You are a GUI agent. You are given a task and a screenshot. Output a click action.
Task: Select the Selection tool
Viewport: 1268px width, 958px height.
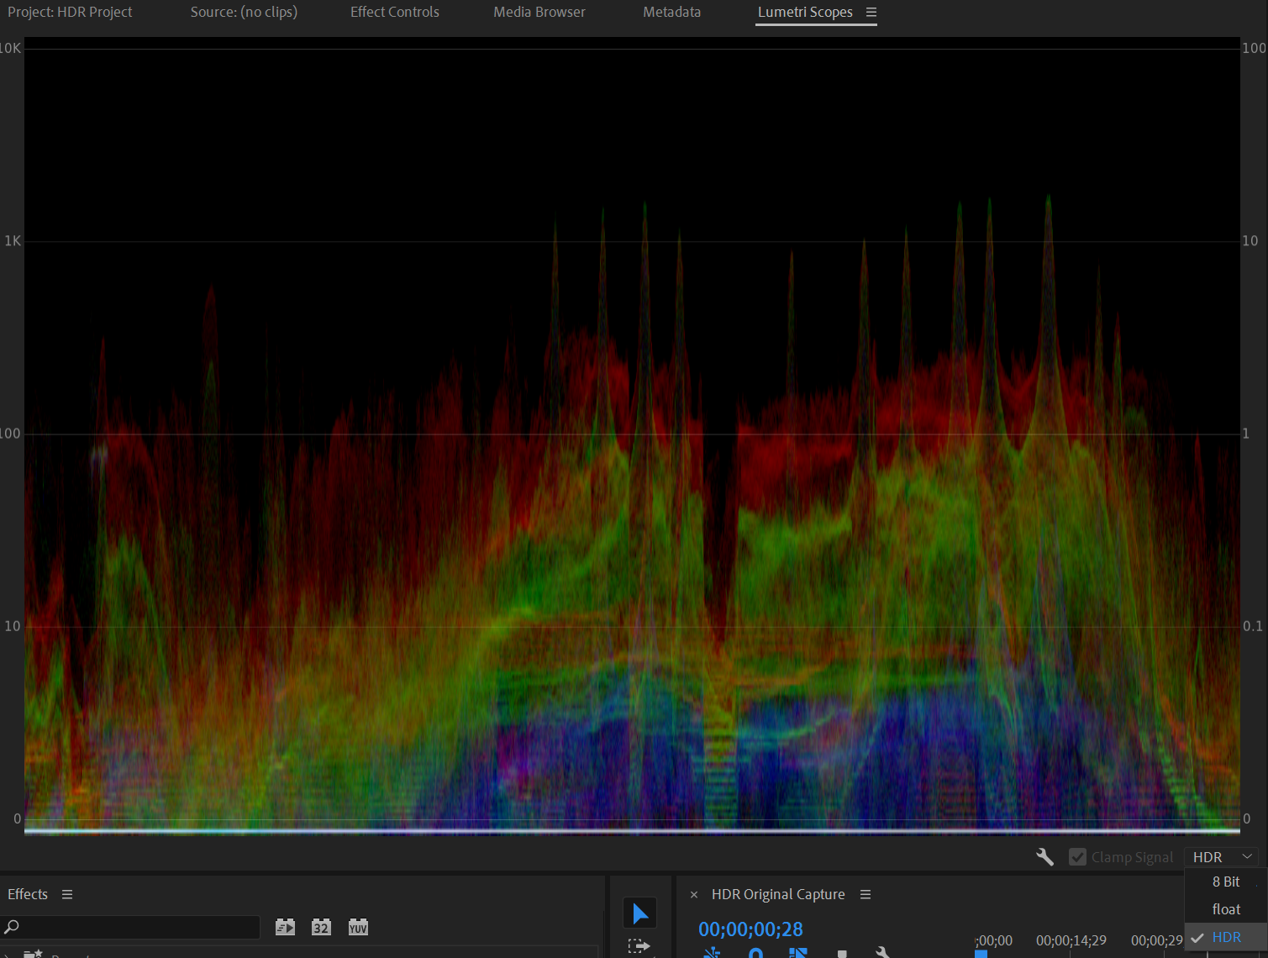(639, 913)
